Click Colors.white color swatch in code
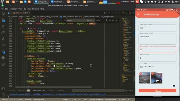The height and width of the screenshot is (101, 180). tap(54, 66)
